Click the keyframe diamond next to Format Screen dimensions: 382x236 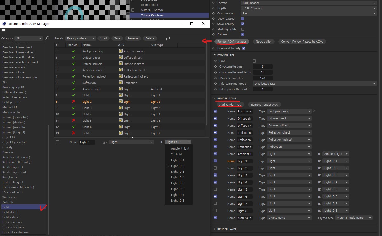point(213,3)
